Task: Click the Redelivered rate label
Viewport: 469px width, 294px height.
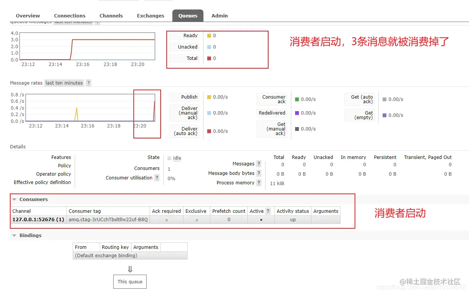Action: [272, 113]
